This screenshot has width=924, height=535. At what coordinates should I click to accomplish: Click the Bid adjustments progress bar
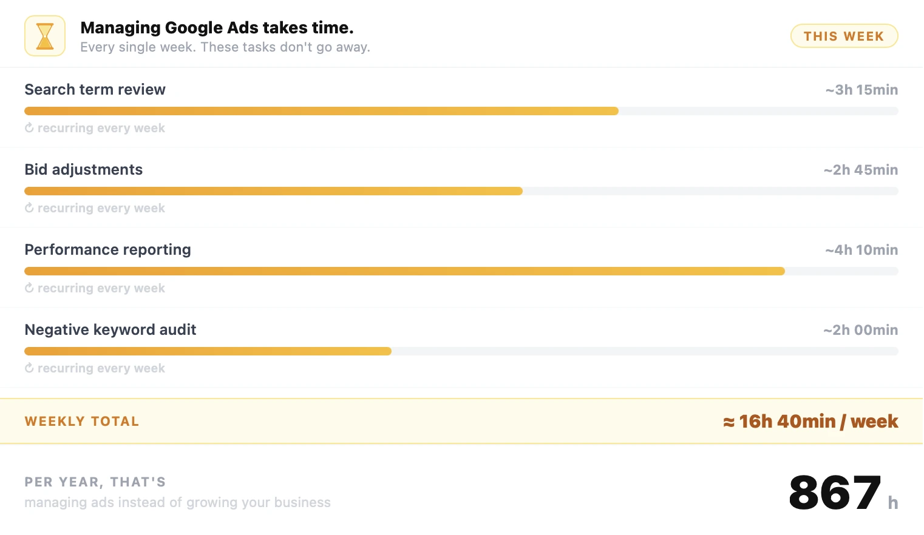tap(273, 190)
